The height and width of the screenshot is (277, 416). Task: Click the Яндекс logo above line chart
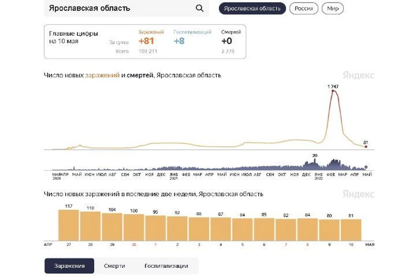pyautogui.click(x=358, y=75)
